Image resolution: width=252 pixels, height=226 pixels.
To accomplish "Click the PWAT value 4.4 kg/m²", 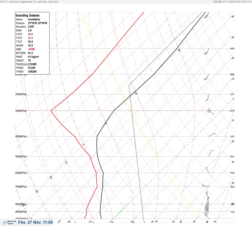I will [x=33, y=57].
